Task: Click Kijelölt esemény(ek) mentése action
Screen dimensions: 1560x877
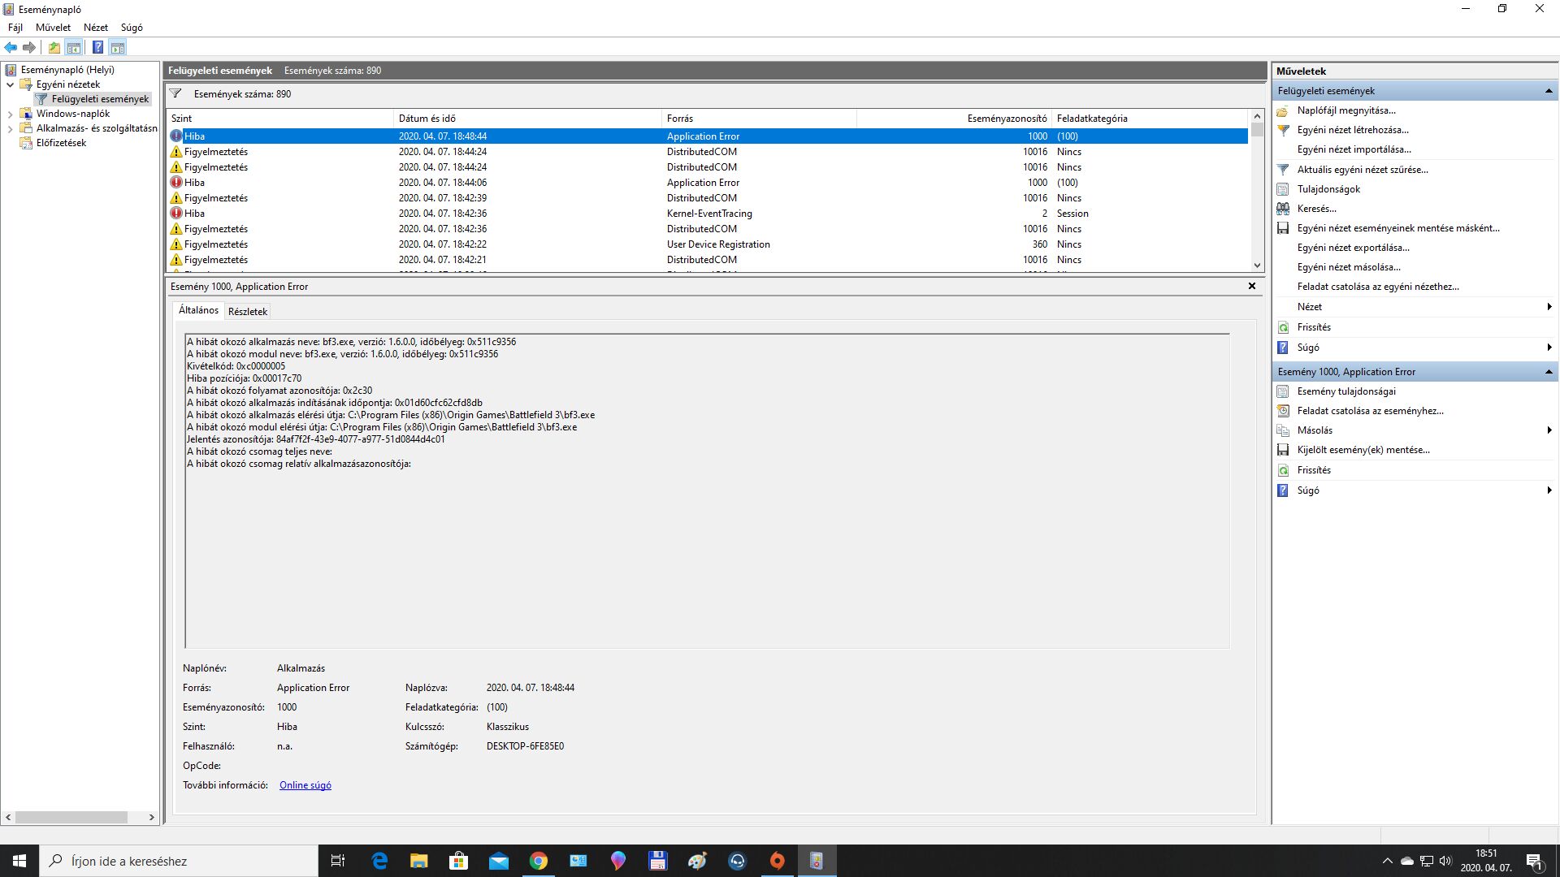Action: click(1363, 450)
